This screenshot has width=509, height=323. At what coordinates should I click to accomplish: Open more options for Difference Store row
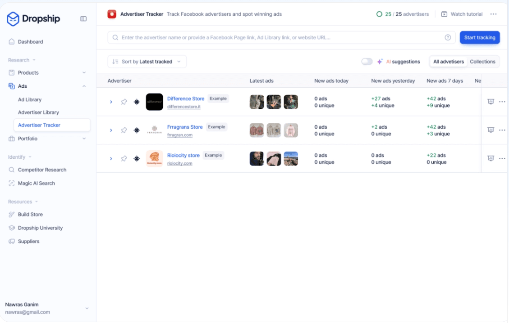(502, 102)
